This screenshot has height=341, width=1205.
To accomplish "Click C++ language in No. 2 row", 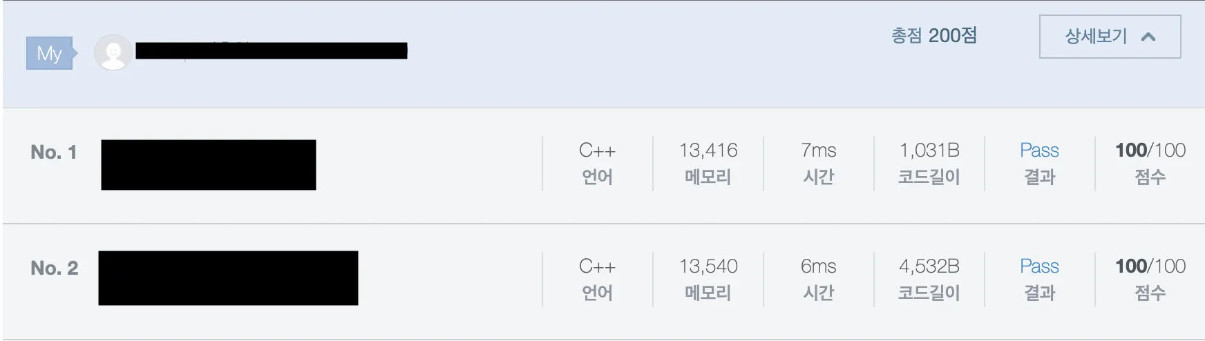I will [x=597, y=266].
